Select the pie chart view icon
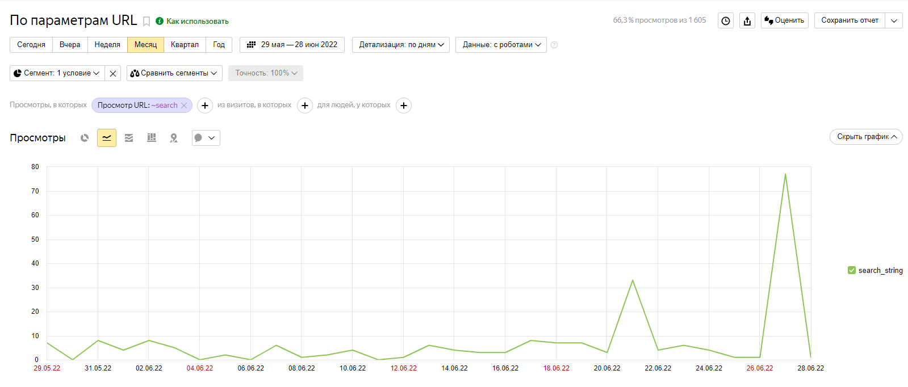Image resolution: width=908 pixels, height=387 pixels. pyautogui.click(x=85, y=138)
